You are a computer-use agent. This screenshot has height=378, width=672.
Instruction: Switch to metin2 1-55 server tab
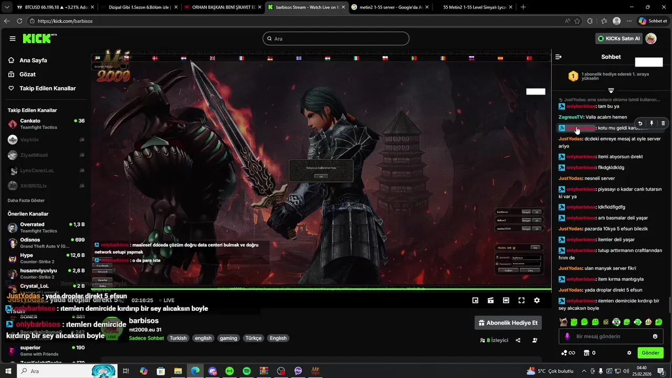point(389,7)
